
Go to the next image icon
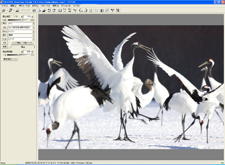54,10
